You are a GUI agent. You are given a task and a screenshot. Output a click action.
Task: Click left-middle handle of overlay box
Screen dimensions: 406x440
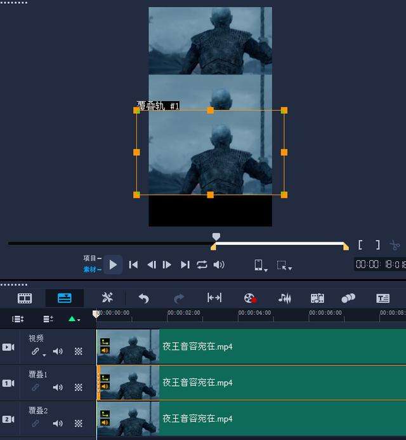(x=136, y=153)
